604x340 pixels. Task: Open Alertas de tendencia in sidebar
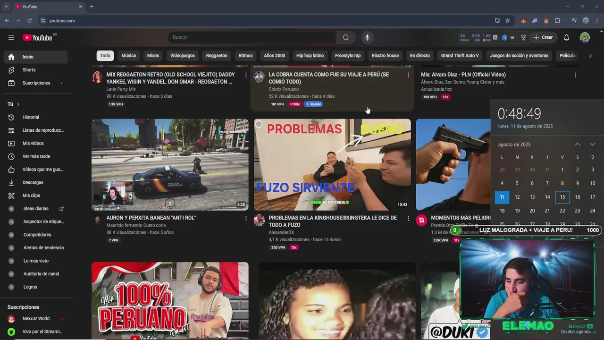click(36, 248)
